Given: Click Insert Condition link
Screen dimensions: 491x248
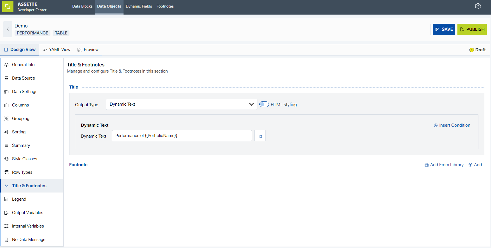Looking at the screenshot, I should pyautogui.click(x=452, y=125).
